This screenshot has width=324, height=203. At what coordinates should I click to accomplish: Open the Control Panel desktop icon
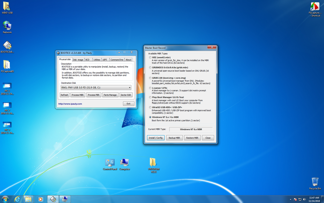click(110, 164)
